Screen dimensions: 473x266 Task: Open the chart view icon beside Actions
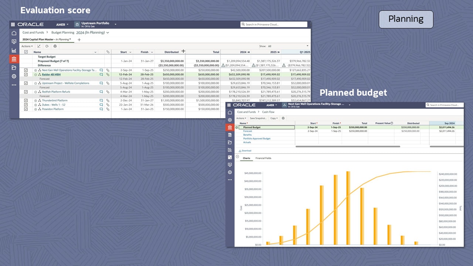pyautogui.click(x=39, y=46)
